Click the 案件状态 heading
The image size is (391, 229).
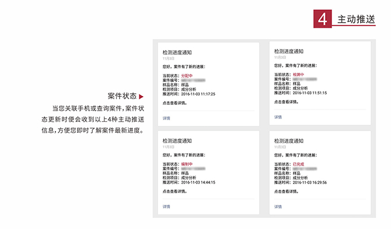click(122, 96)
